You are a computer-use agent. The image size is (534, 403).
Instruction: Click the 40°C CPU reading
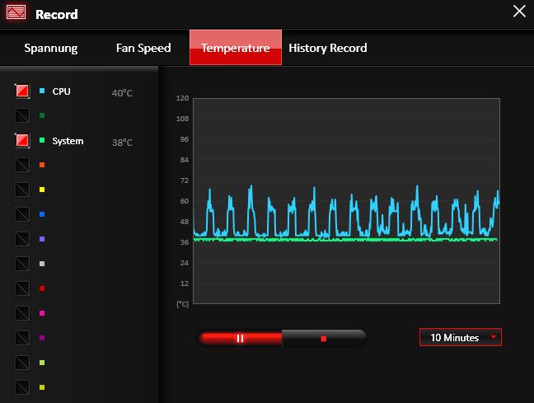(122, 93)
